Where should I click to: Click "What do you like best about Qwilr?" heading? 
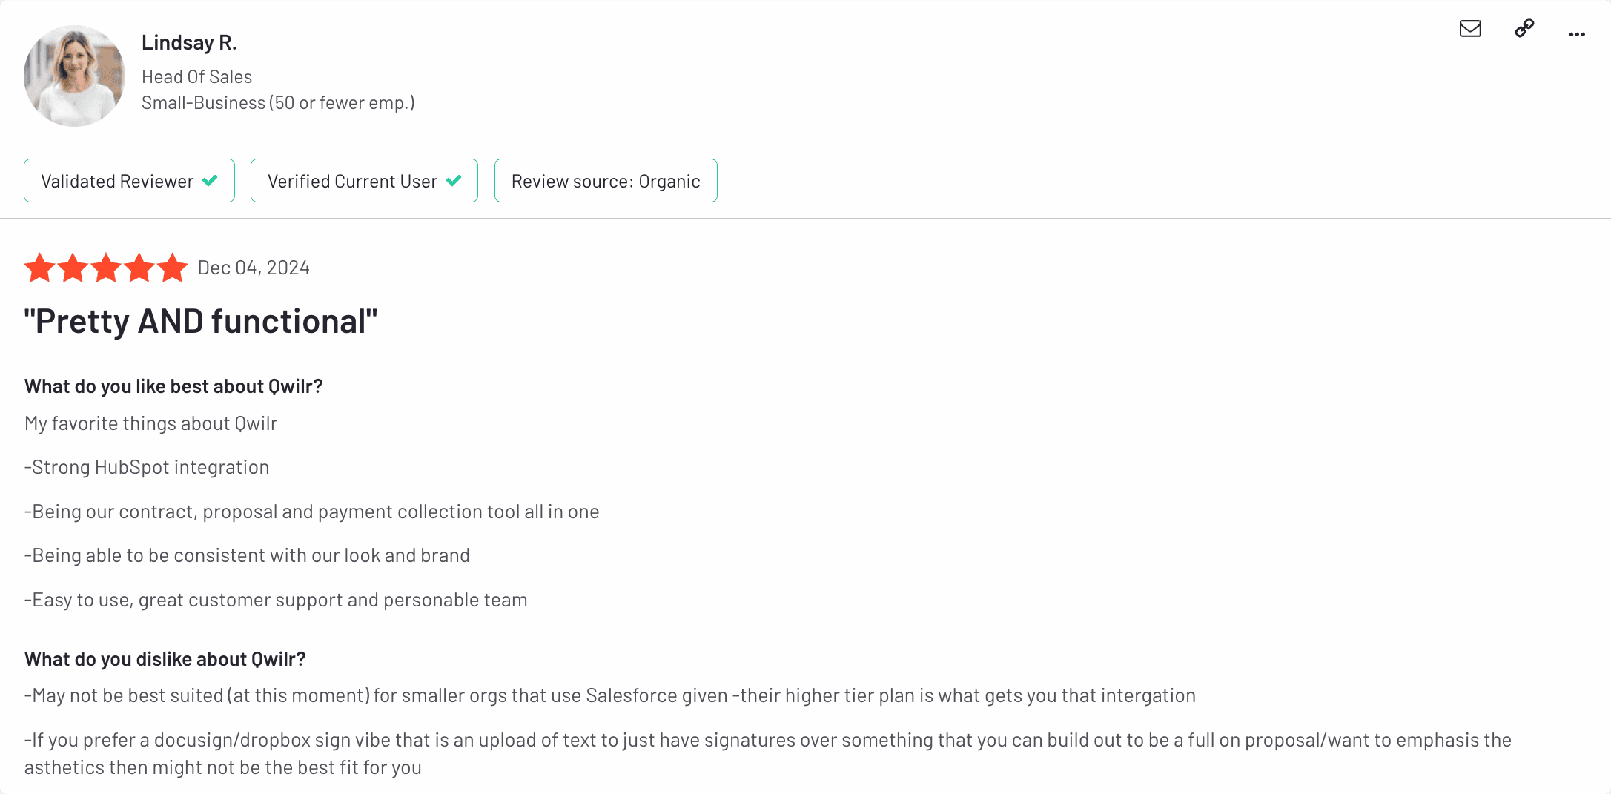coord(173,386)
